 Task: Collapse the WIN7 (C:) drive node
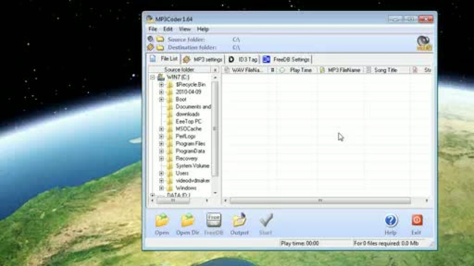tap(152, 77)
